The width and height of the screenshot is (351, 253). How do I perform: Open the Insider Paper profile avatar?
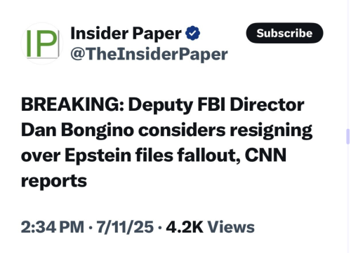click(x=42, y=43)
